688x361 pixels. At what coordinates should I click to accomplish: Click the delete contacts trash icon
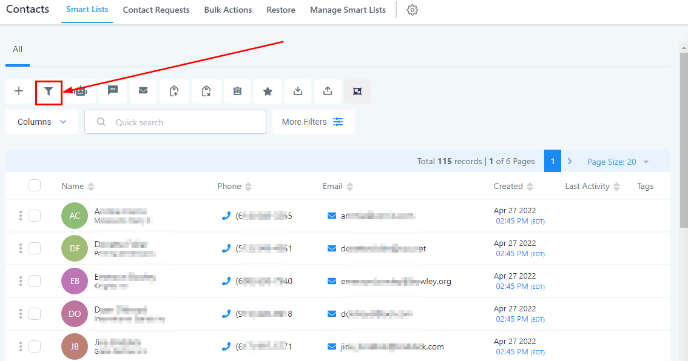pyautogui.click(x=237, y=91)
